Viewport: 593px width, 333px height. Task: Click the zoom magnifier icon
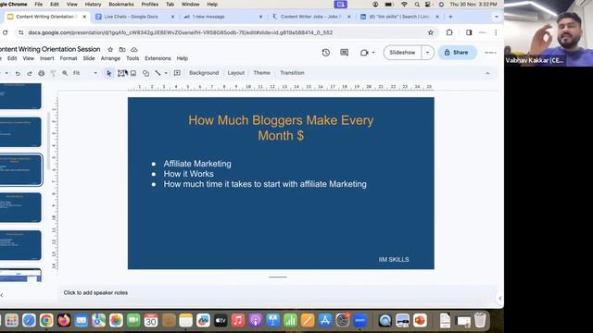(x=65, y=73)
